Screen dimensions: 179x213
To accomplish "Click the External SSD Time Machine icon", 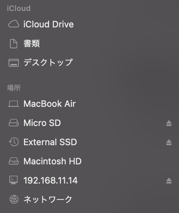I will 14,142.
